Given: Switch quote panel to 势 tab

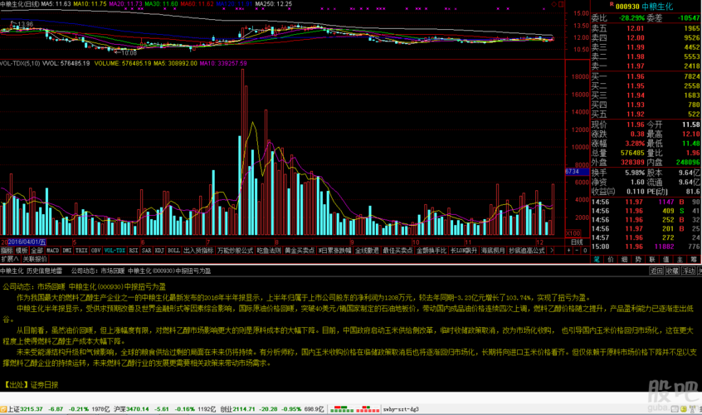Looking at the screenshot, I should pos(638,259).
